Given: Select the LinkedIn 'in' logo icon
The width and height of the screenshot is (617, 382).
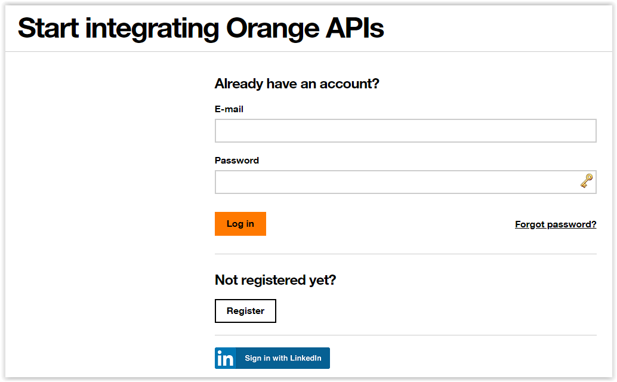Looking at the screenshot, I should pyautogui.click(x=224, y=358).
